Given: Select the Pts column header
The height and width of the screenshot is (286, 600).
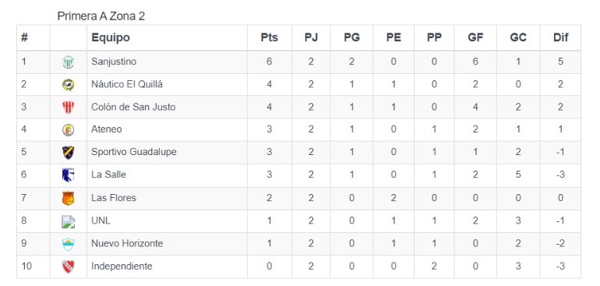Looking at the screenshot, I should pos(270,37).
